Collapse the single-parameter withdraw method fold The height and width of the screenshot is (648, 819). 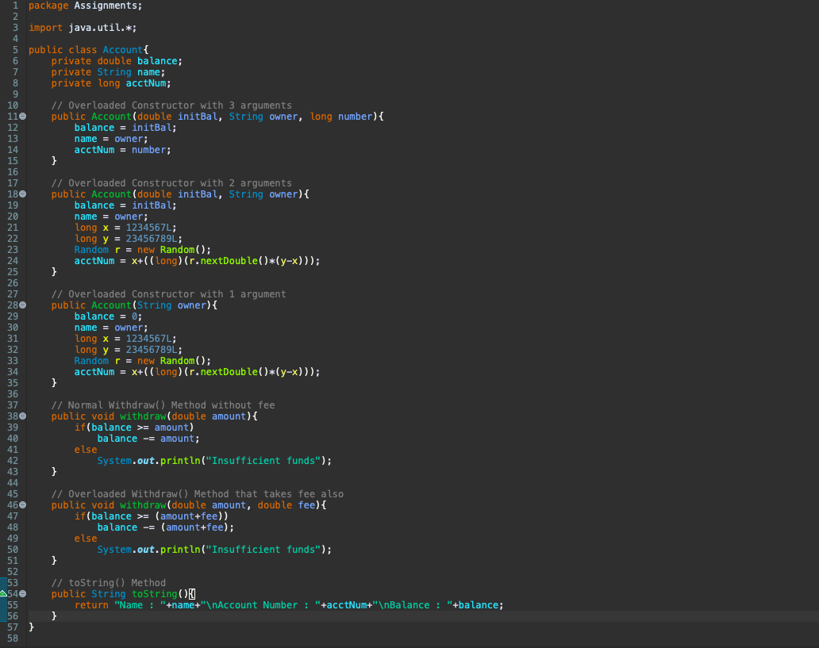[x=22, y=416]
